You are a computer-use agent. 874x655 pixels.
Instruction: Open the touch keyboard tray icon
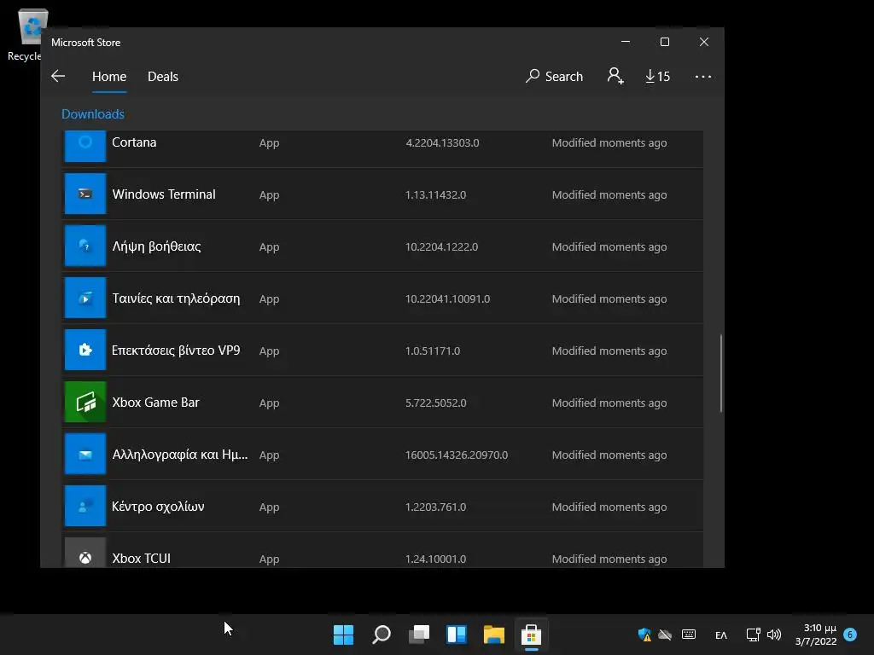(x=689, y=635)
